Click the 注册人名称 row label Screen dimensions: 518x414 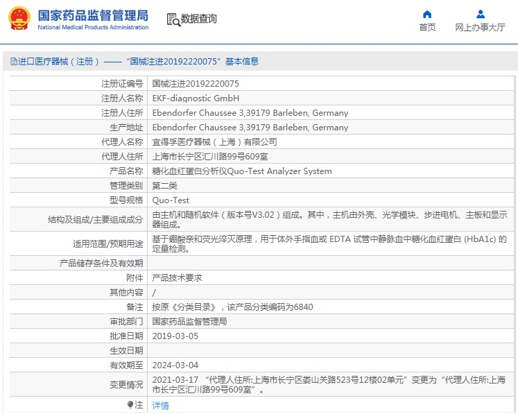[x=122, y=98]
